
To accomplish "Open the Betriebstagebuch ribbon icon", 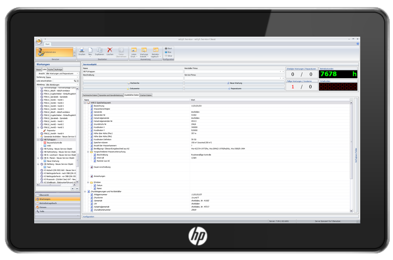I will tap(155, 51).
